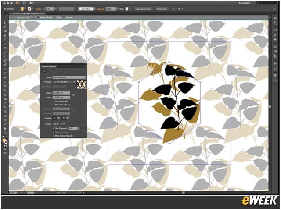
Task: Open the Transparency panel icon
Action: (x=275, y=56)
